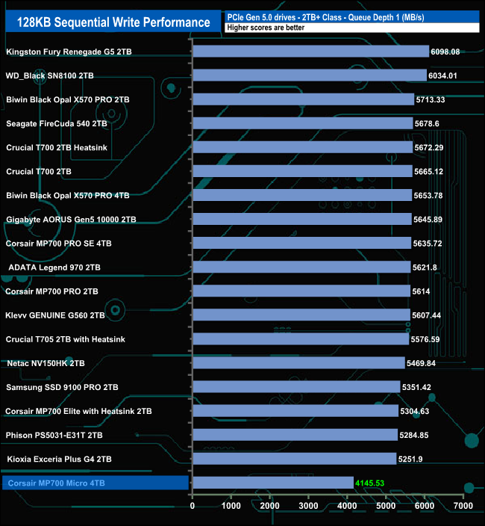Click the 2000 axis tick label
This screenshot has width=485, height=526.
click(269, 506)
